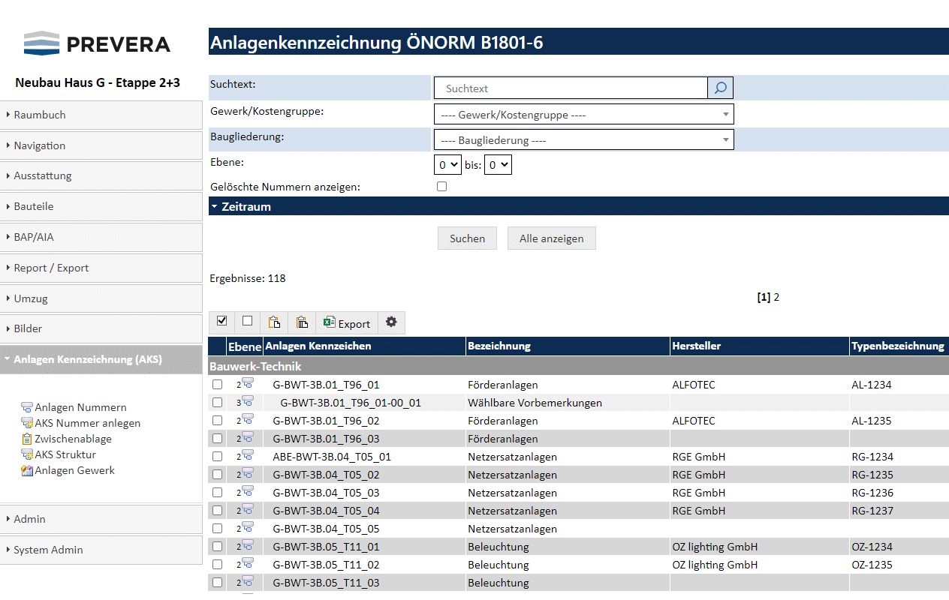Click the select-all checked box toolbar icon
This screenshot has width=949, height=600.
pyautogui.click(x=221, y=322)
